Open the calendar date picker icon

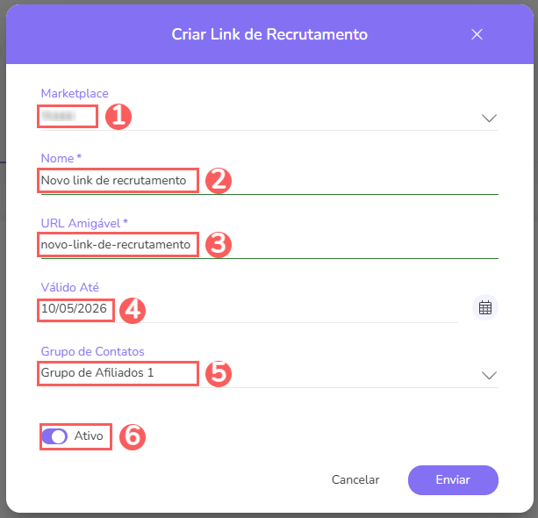pyautogui.click(x=485, y=307)
